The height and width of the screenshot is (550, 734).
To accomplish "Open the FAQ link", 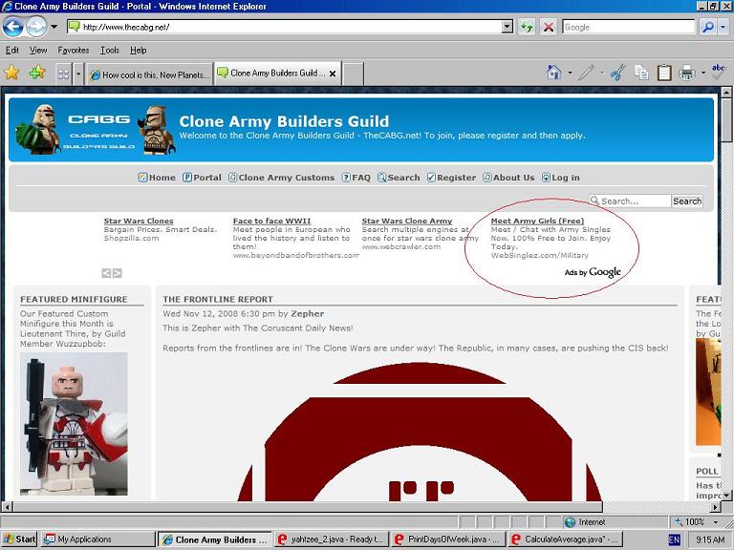I will pyautogui.click(x=356, y=178).
